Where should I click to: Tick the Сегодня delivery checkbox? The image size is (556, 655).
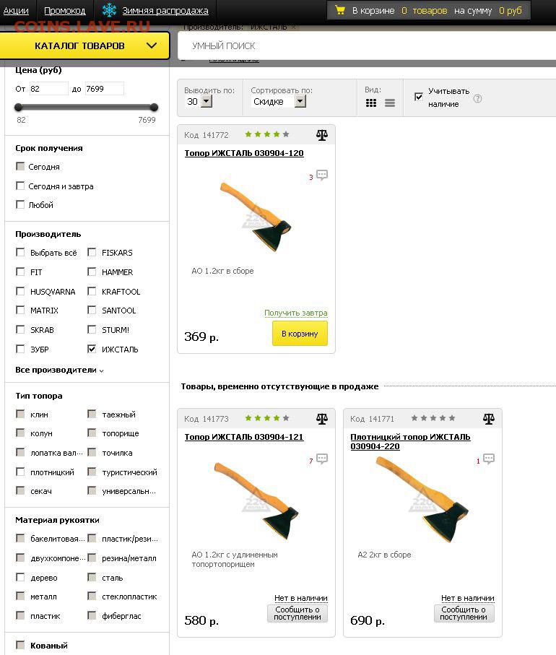coord(20,166)
